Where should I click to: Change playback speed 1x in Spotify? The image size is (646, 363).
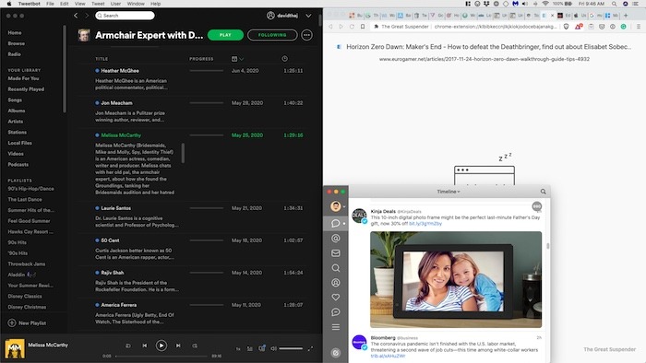(x=238, y=348)
